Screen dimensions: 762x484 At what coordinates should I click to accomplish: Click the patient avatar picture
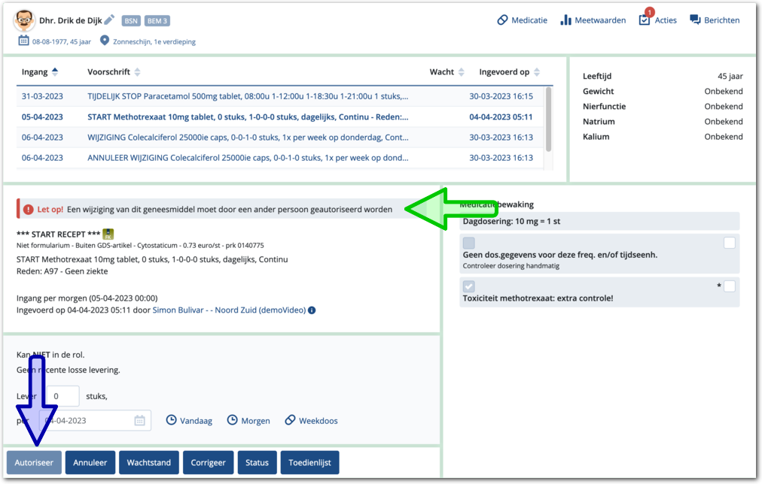25,20
